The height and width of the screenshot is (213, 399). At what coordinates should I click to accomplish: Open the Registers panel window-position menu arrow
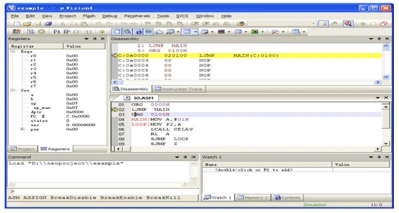tap(86, 39)
